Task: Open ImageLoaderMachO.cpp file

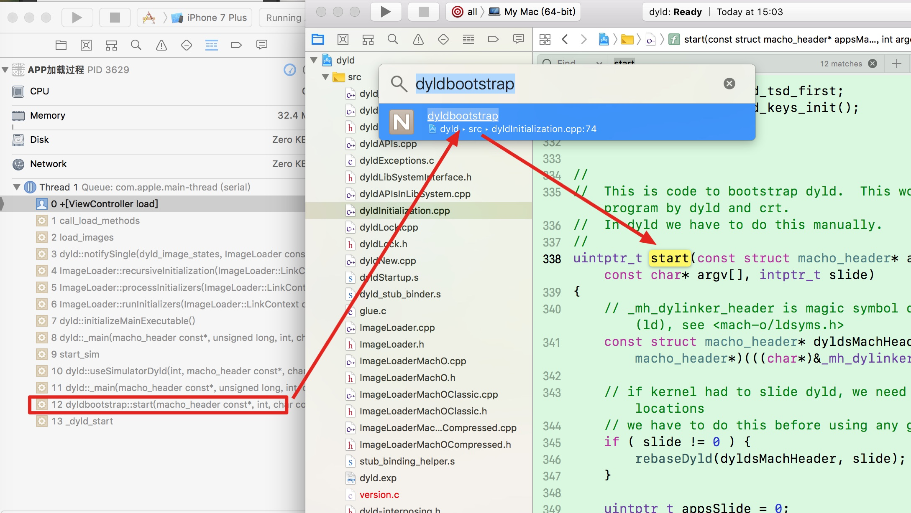Action: pyautogui.click(x=412, y=361)
